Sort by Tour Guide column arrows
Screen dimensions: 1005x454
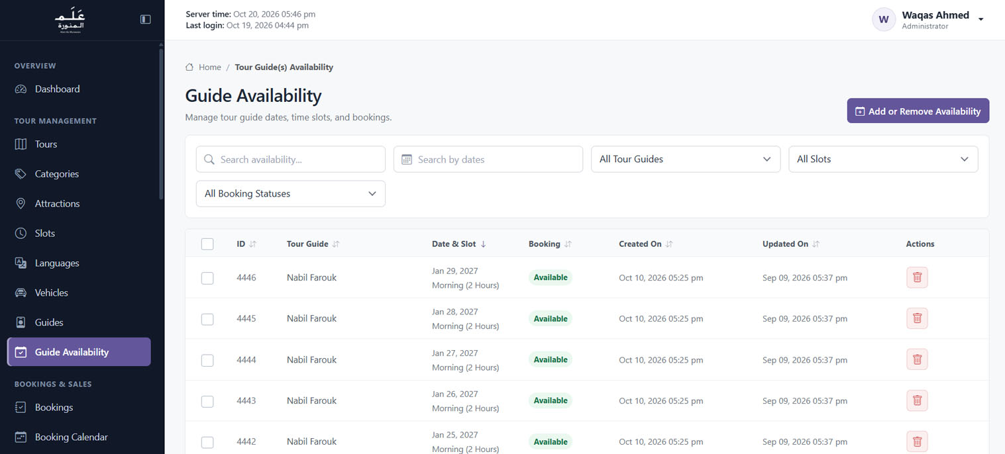(336, 244)
